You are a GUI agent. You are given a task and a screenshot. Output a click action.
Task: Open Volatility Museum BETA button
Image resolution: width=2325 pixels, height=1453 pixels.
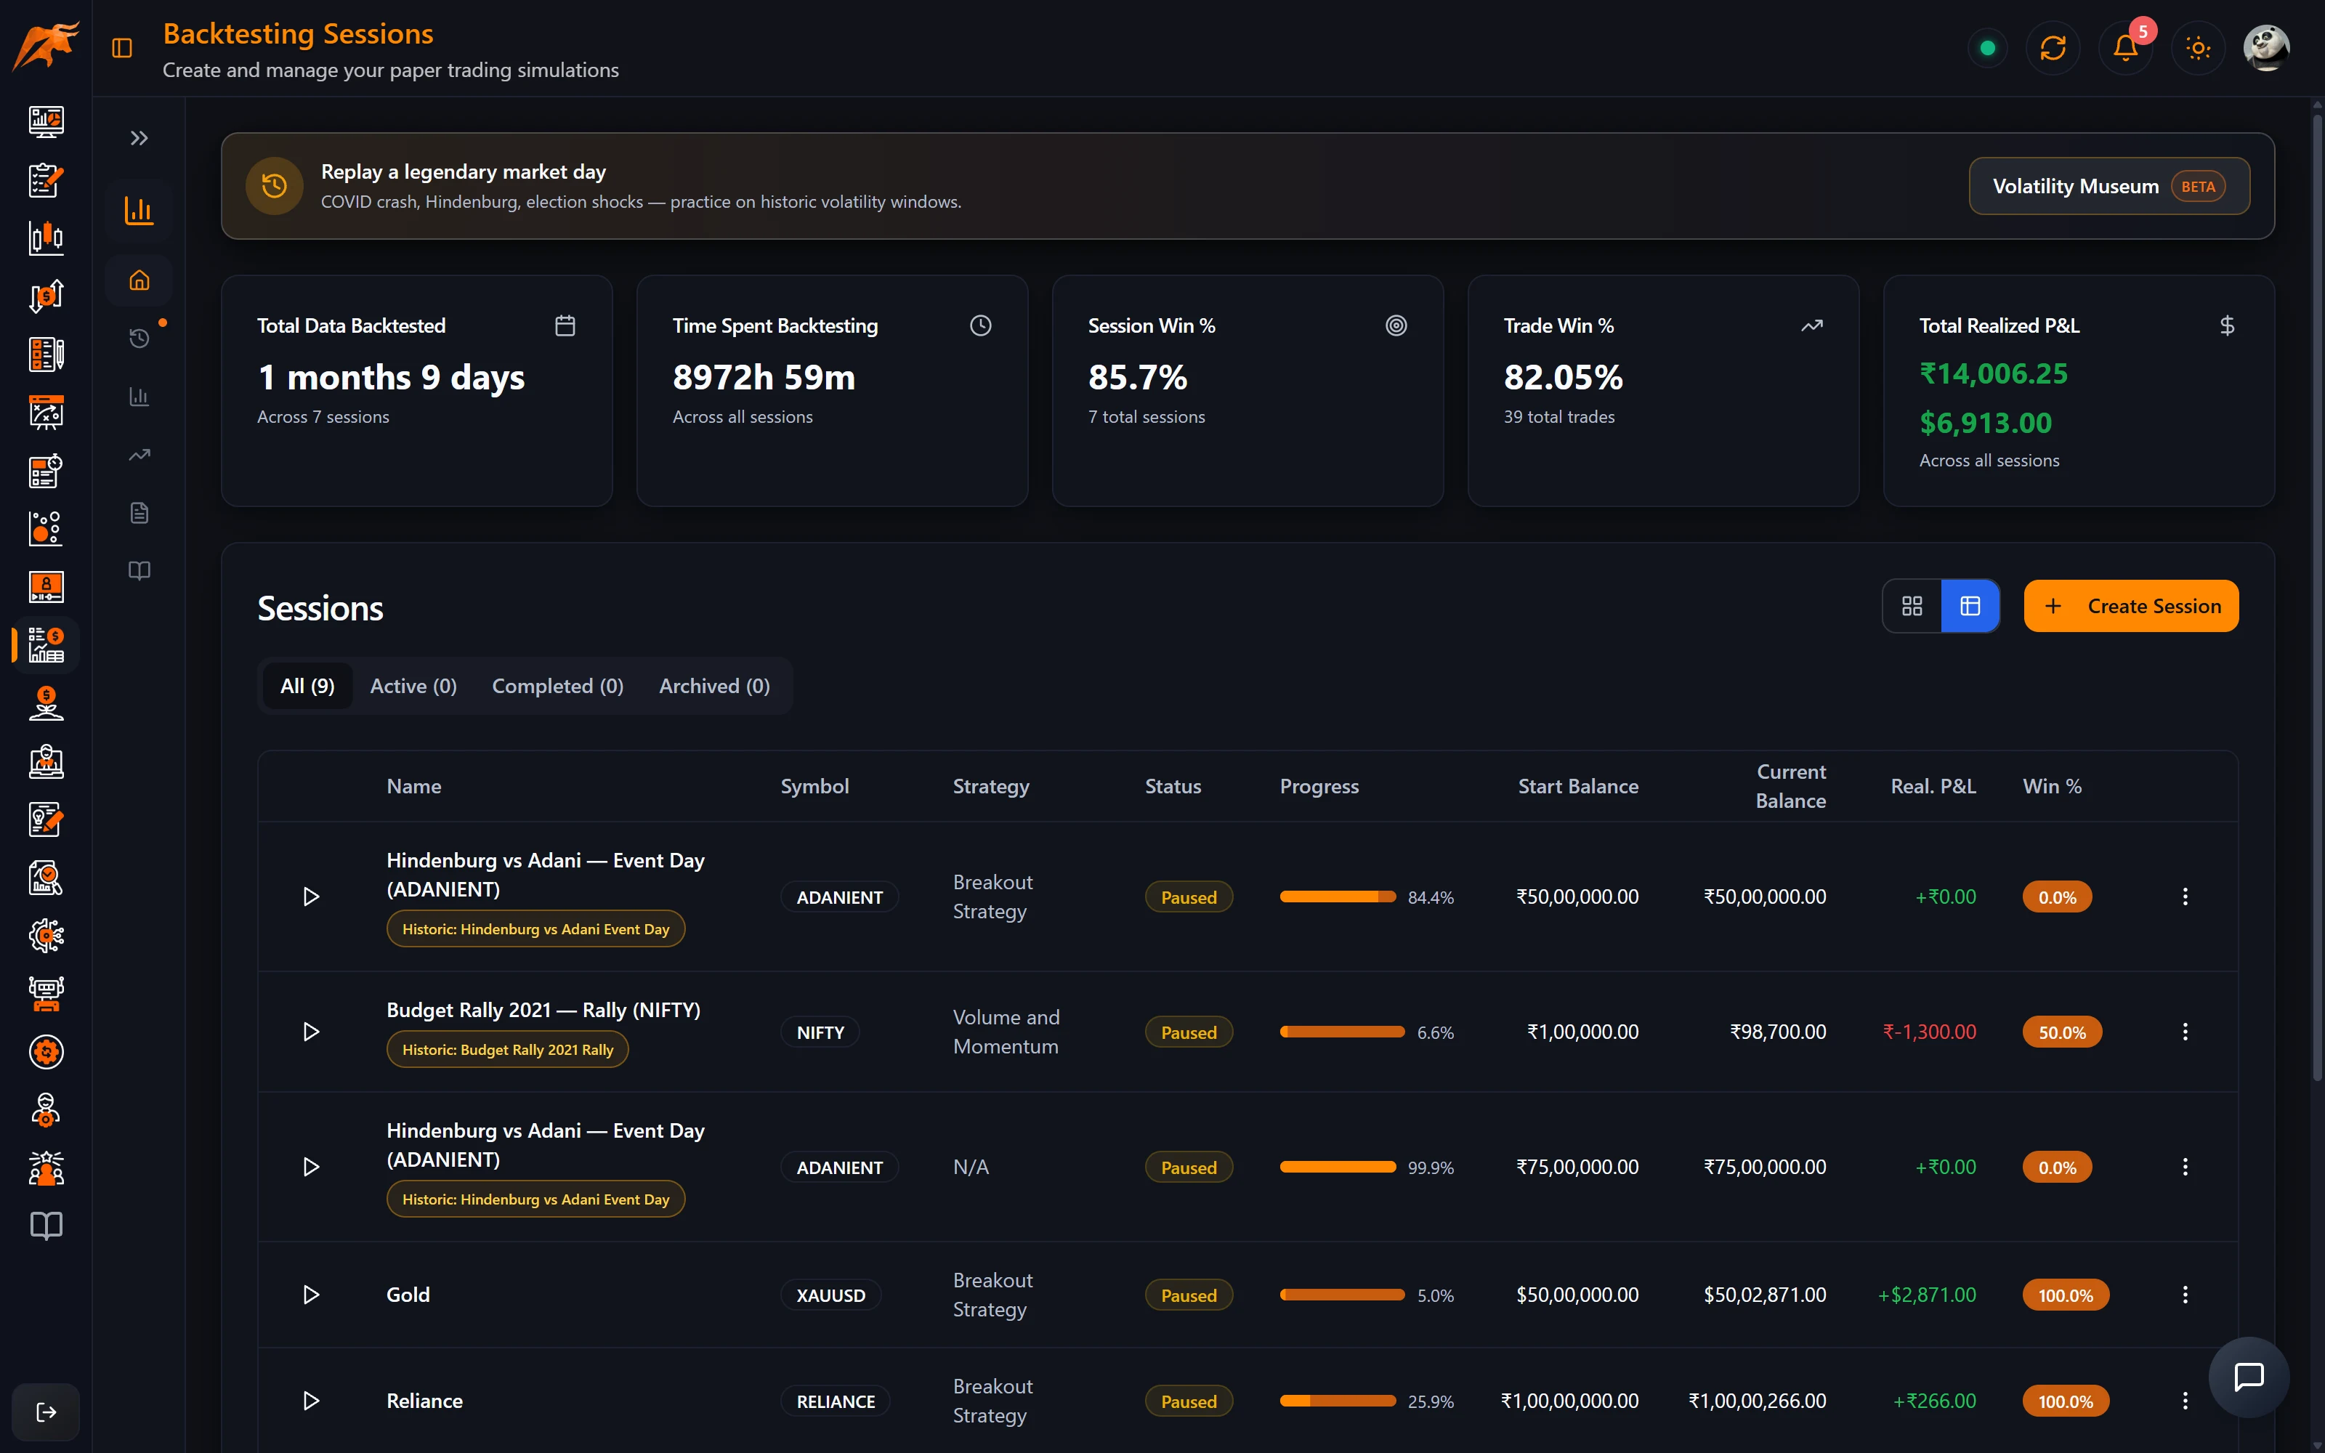[x=2108, y=187]
